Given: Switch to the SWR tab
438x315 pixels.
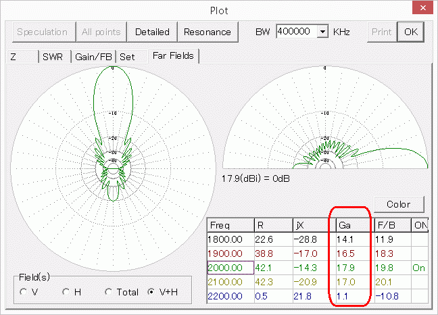Looking at the screenshot, I should click(x=53, y=57).
